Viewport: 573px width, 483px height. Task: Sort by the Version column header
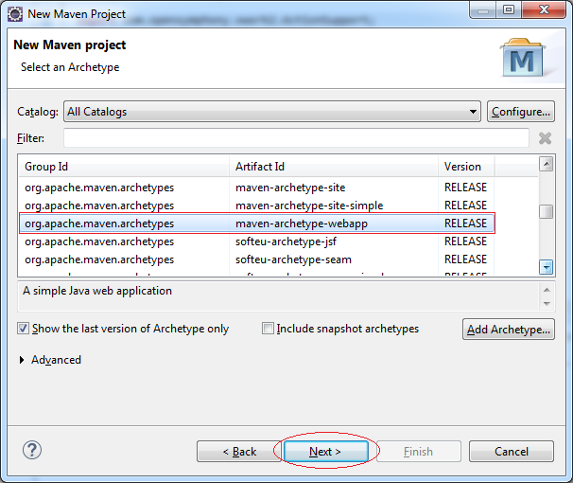tap(466, 167)
